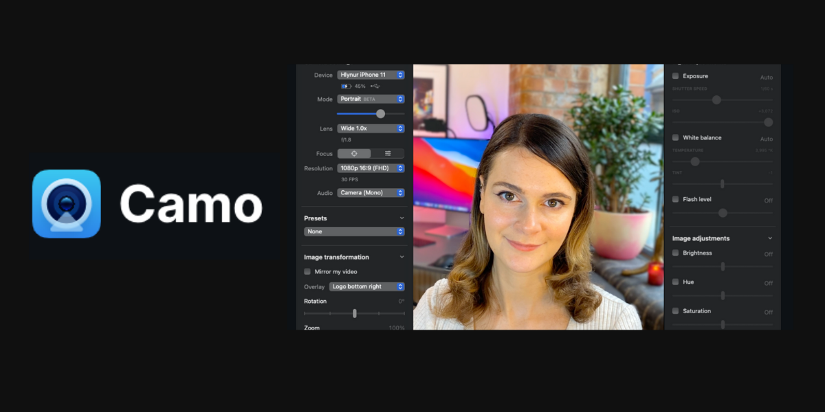This screenshot has height=412, width=825.
Task: Click the Saturation slider handle
Action: 723,324
